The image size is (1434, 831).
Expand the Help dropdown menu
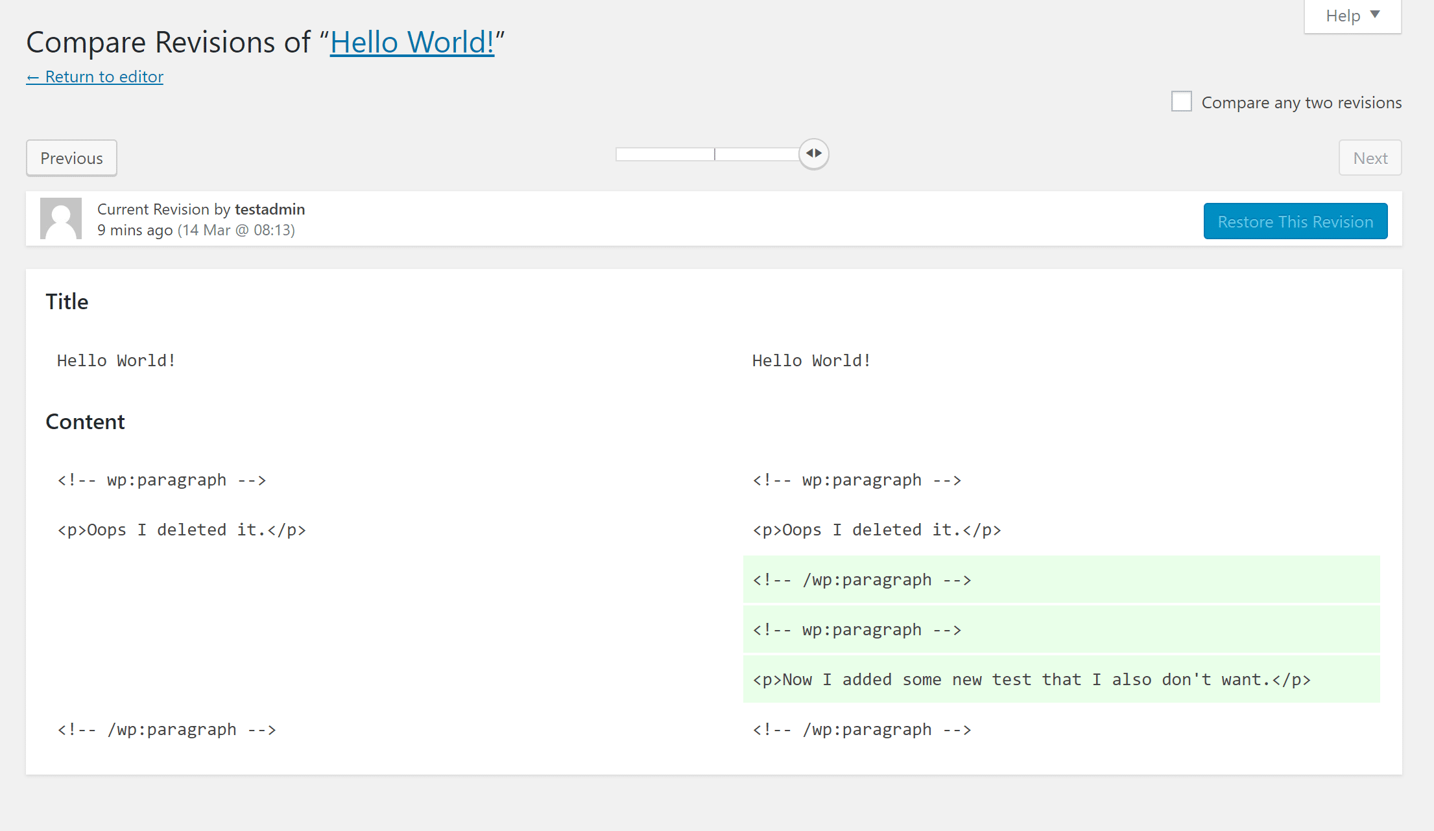(1350, 15)
